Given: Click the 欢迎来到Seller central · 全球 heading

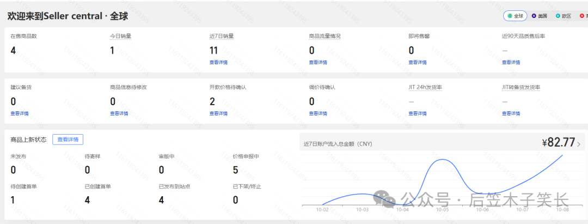Looking at the screenshot, I should click(x=68, y=16).
